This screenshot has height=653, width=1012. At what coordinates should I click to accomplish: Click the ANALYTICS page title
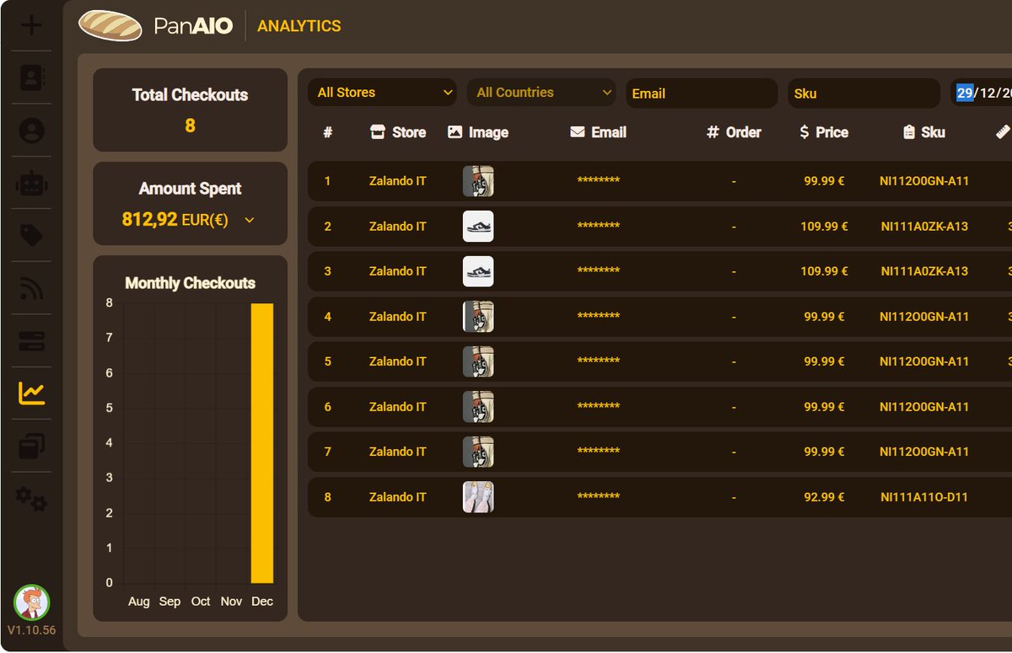click(x=299, y=26)
